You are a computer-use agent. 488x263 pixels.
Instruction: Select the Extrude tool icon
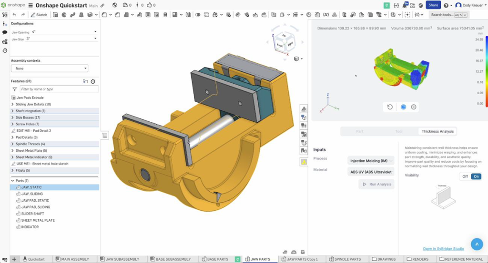coord(55,15)
